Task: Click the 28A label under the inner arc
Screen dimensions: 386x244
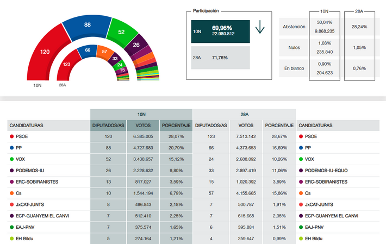Action: coord(63,85)
